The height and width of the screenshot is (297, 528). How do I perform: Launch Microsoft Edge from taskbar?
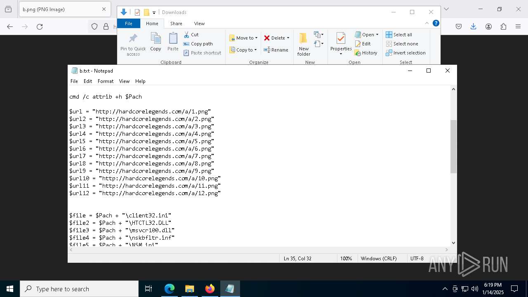(170, 289)
